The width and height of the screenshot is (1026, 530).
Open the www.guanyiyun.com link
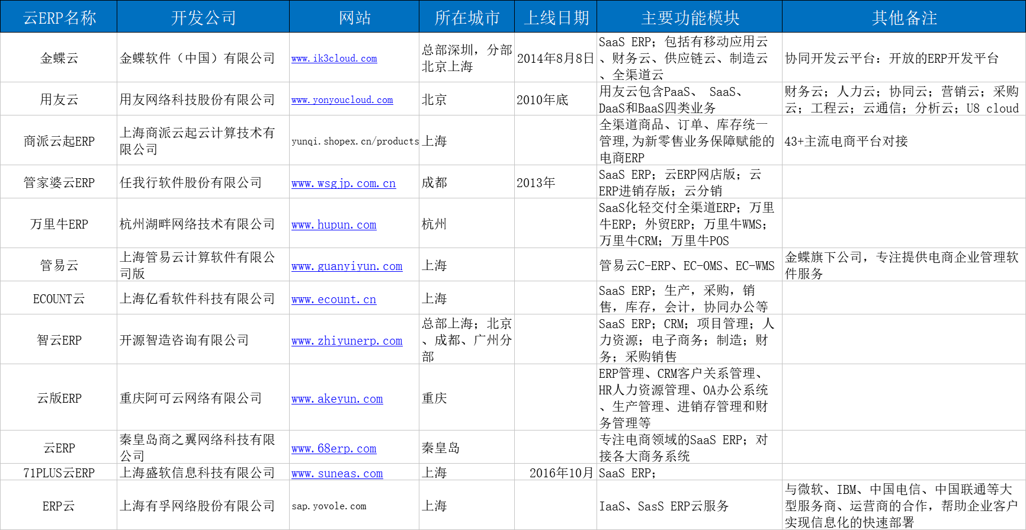pos(347,266)
